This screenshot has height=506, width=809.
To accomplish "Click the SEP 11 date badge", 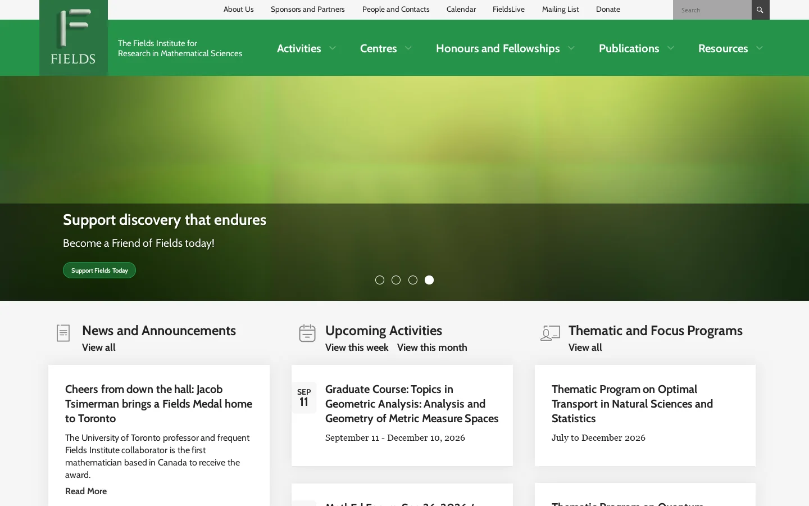I will pos(304,398).
